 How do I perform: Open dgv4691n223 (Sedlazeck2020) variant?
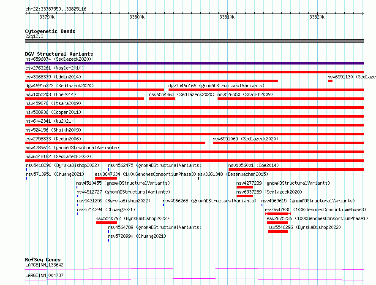[x=60, y=86]
